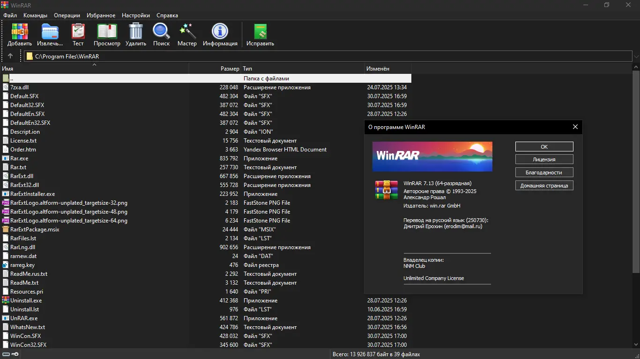Select the file WinCon.SFX
640x359 pixels.
click(x=25, y=336)
